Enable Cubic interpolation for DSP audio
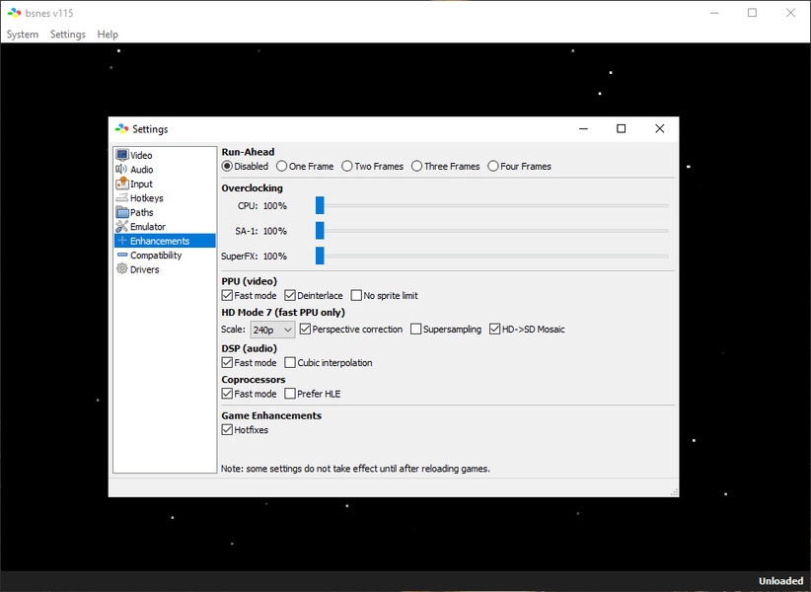 coord(290,363)
